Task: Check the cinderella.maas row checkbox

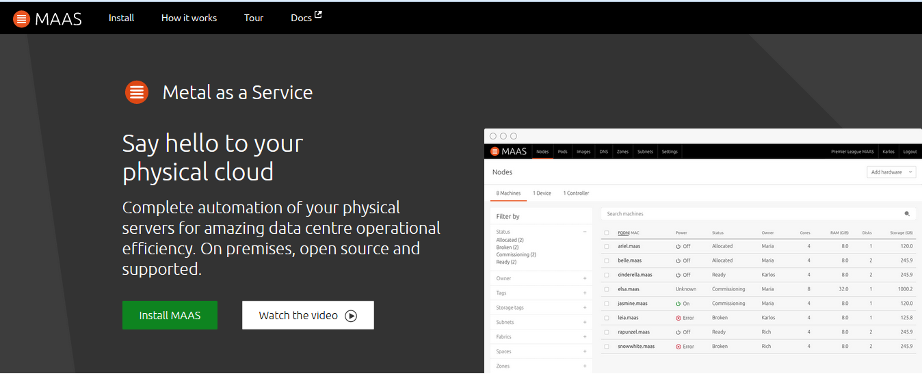Action: 607,275
